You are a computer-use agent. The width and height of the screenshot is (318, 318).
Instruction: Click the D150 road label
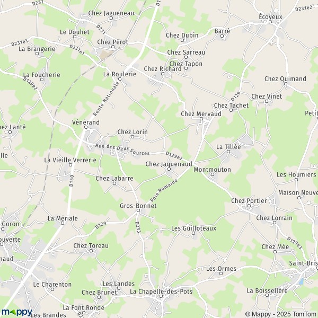pyautogui.click(x=71, y=181)
